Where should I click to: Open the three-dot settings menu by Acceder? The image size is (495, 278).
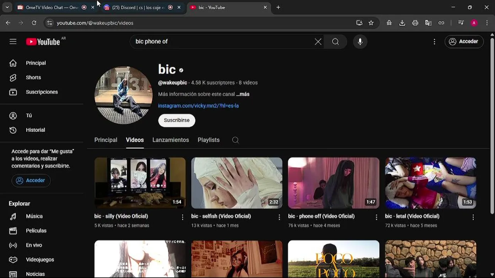pyautogui.click(x=434, y=42)
